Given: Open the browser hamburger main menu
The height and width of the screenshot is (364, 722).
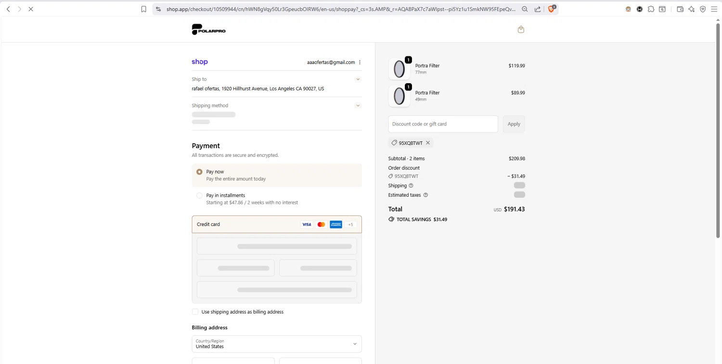Looking at the screenshot, I should pos(714,9).
